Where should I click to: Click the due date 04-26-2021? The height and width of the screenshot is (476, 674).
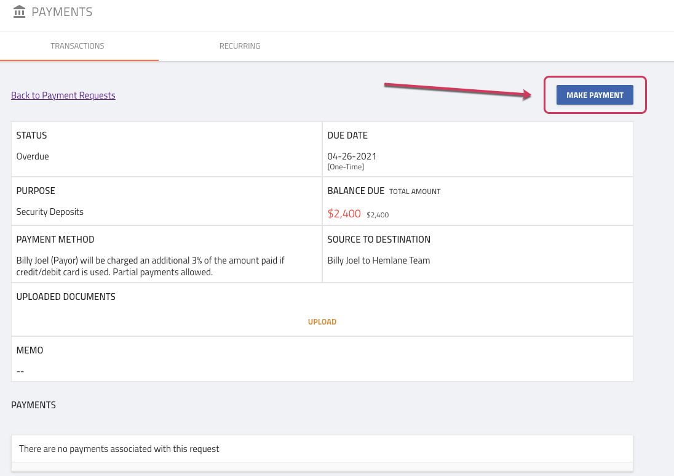(352, 156)
